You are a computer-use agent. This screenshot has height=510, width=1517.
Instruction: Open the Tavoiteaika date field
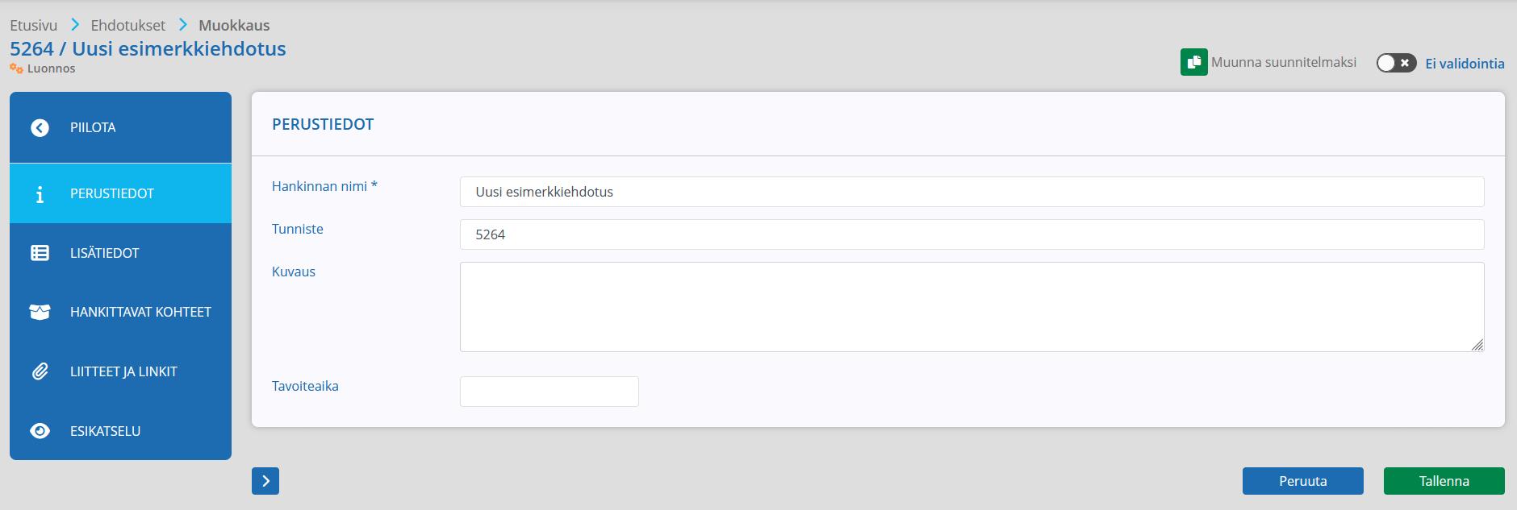point(550,392)
